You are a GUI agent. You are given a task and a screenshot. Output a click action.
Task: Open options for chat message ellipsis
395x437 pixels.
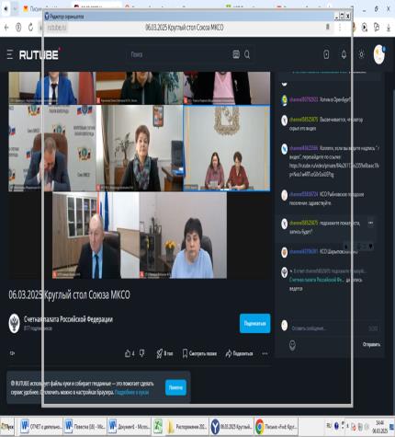[370, 223]
